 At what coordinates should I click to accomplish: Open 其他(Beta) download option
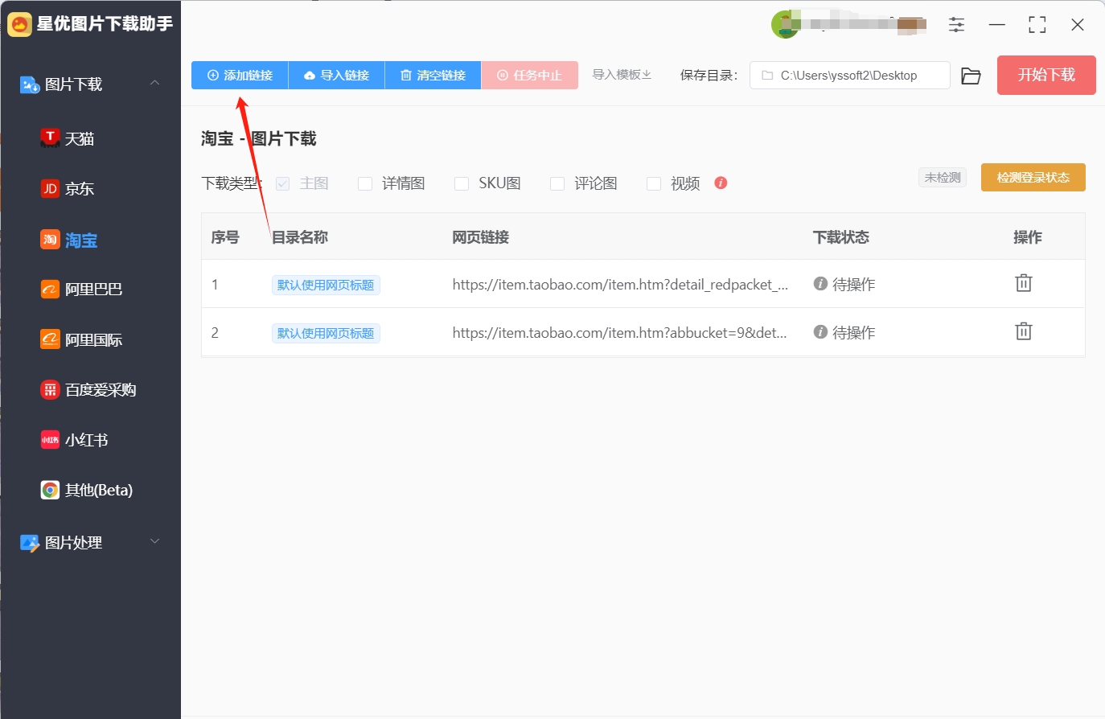click(87, 490)
